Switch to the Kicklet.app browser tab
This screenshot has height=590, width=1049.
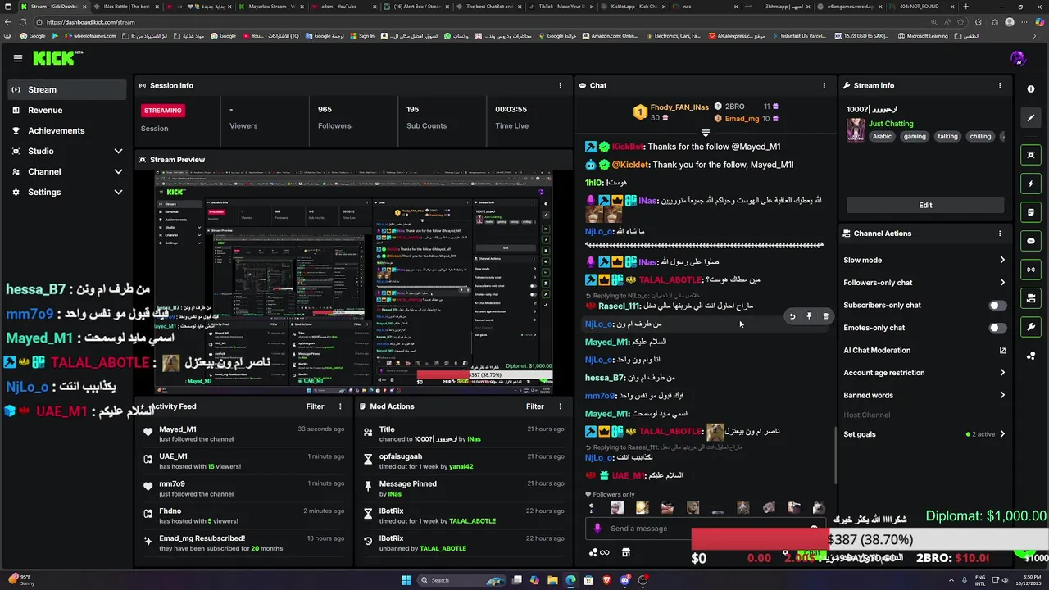[633, 7]
